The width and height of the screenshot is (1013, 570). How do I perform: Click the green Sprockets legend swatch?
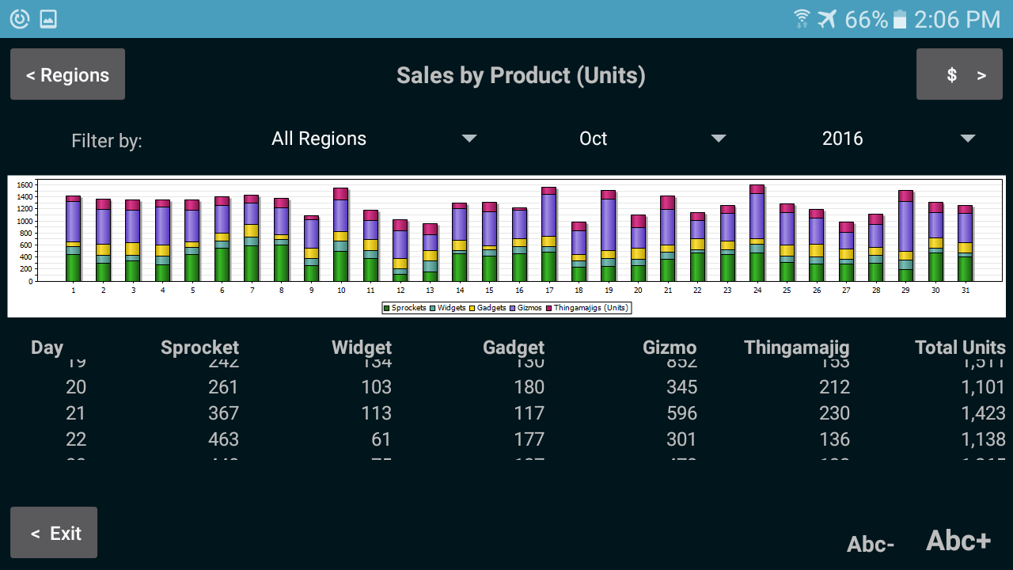pos(386,308)
